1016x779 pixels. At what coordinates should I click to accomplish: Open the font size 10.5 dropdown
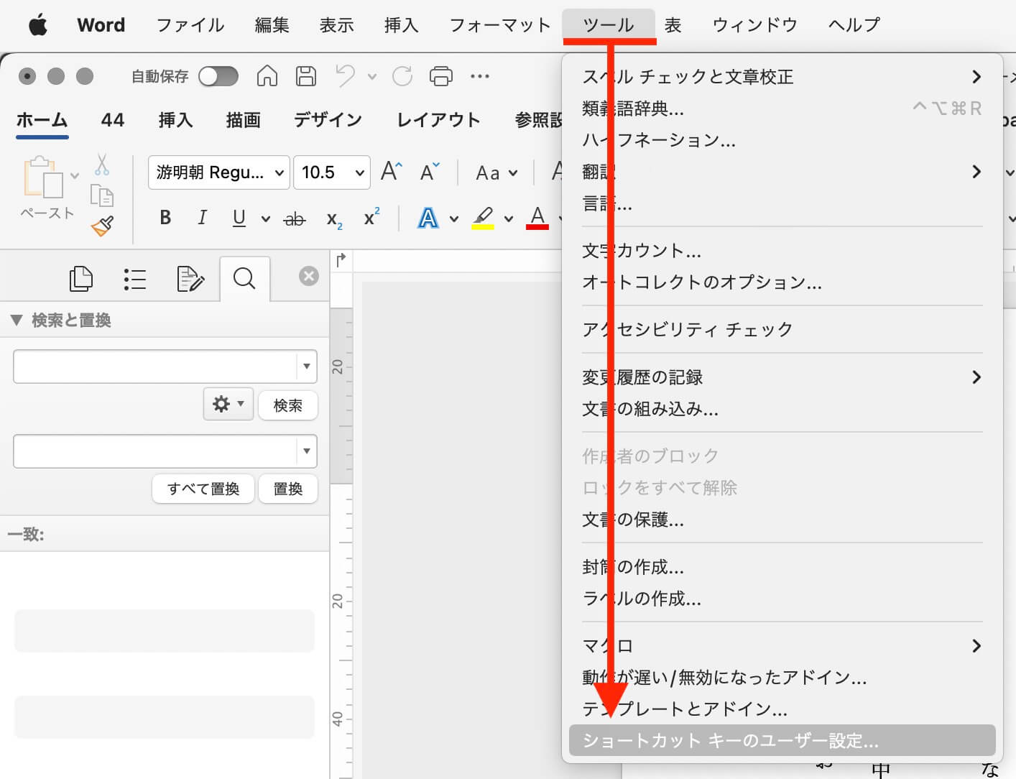[332, 172]
